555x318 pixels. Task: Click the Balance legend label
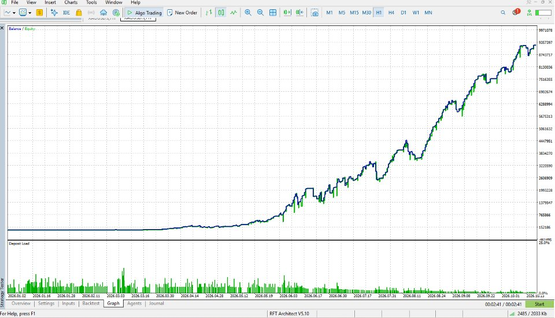(15, 29)
